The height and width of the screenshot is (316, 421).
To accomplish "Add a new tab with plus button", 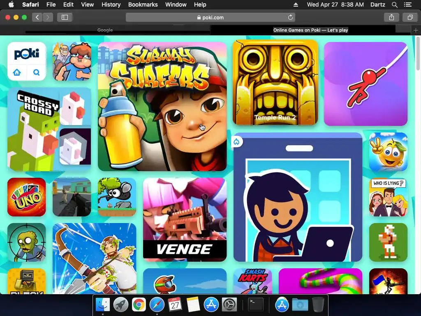I will [x=416, y=30].
